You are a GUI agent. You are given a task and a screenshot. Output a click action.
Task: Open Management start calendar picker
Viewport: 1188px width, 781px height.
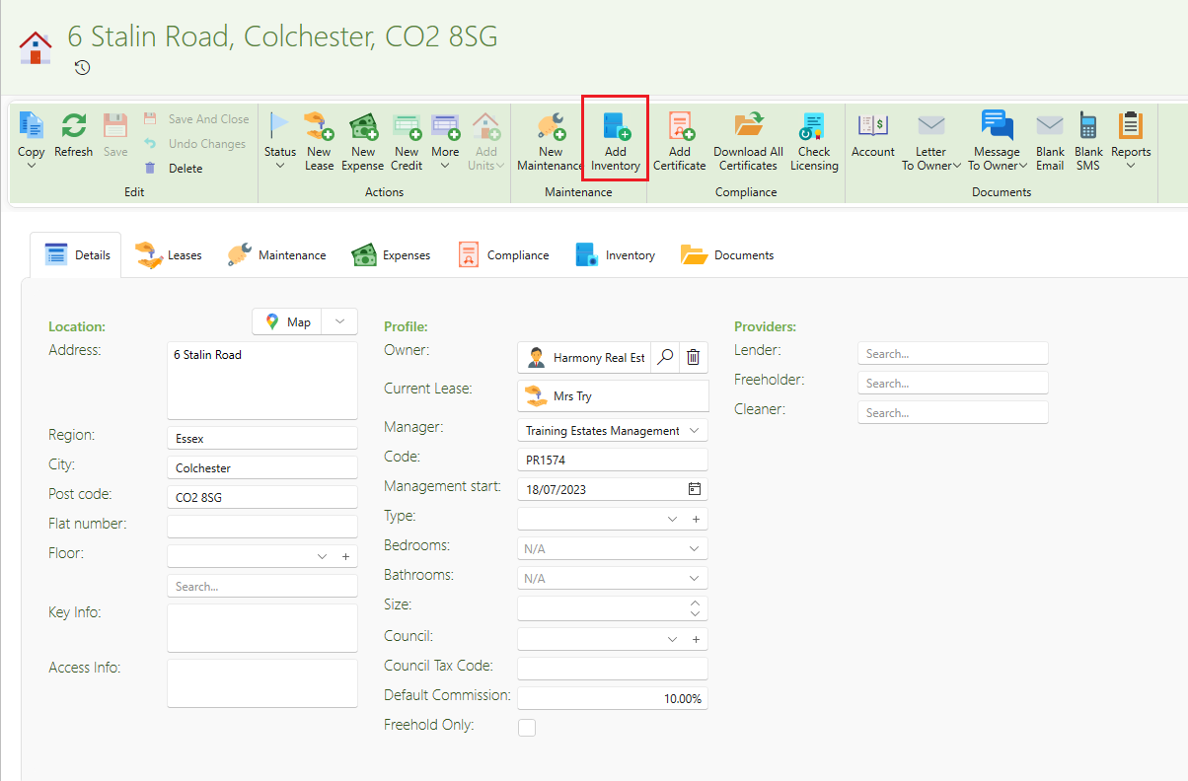pyautogui.click(x=695, y=489)
